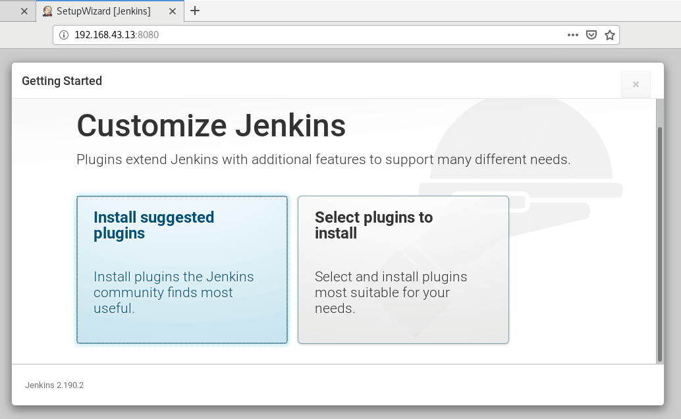The height and width of the screenshot is (419, 681).
Task: Show site information in address bar
Action: click(x=64, y=35)
